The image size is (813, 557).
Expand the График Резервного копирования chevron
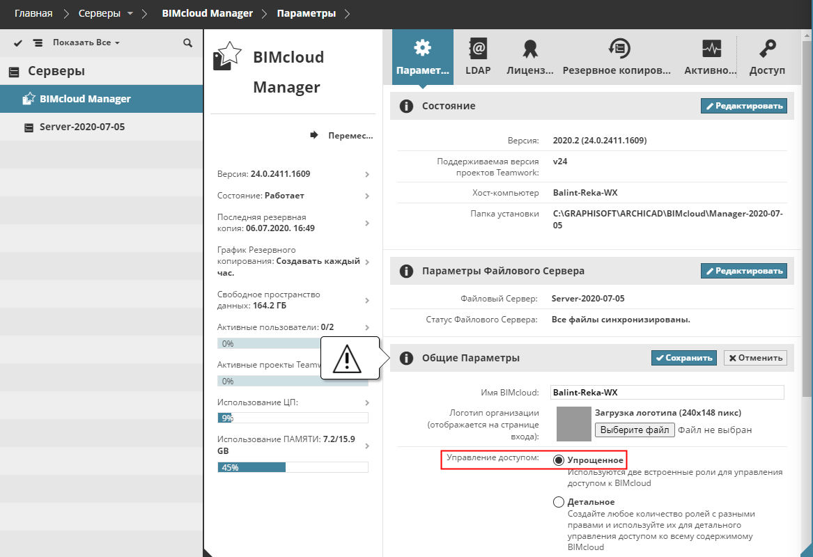pos(367,262)
